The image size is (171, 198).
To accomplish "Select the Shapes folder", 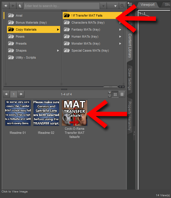I will tap(34, 50).
